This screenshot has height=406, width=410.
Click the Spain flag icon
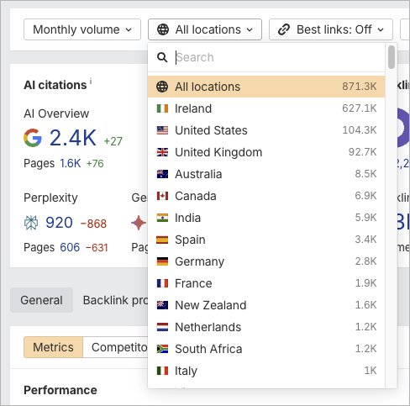click(162, 240)
